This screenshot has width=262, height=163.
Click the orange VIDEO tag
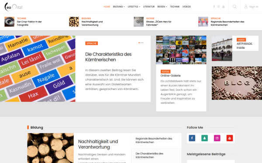pos(241,40)
